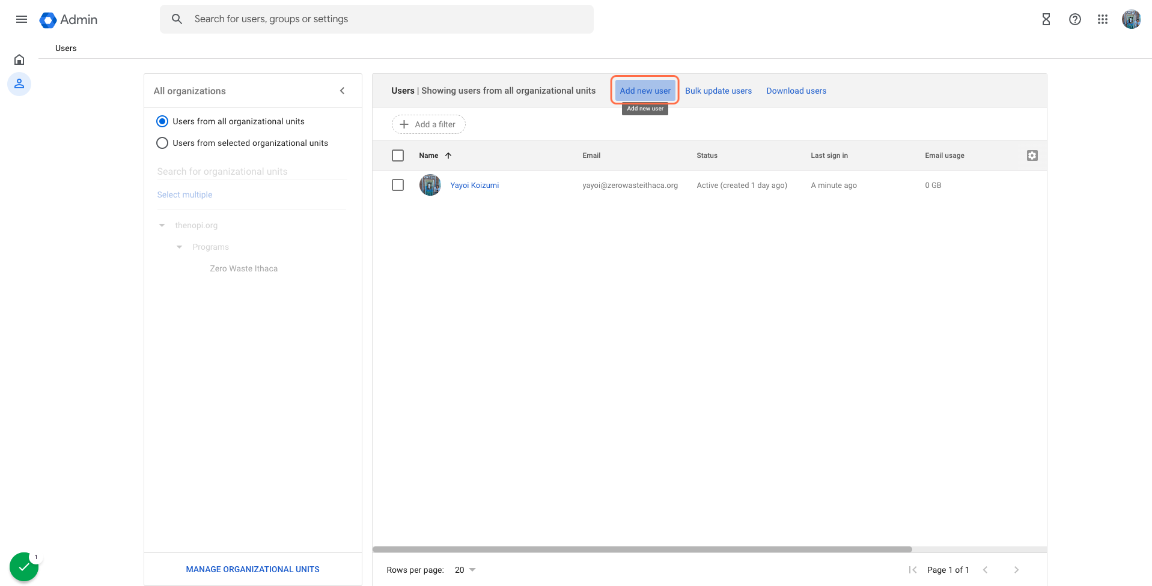The image size is (1152, 586).
Task: Click Yayoi Koizumi's profile photo
Action: pyautogui.click(x=430, y=185)
